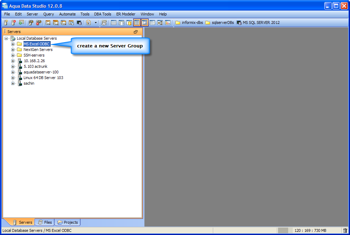Expand the MS Excel ODBC folder
350x235 pixels.
[13, 44]
